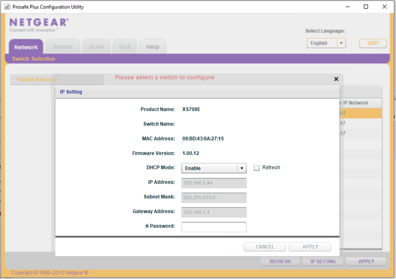Click the wrench app icon in title bar
This screenshot has width=396, height=279.
click(7, 7)
